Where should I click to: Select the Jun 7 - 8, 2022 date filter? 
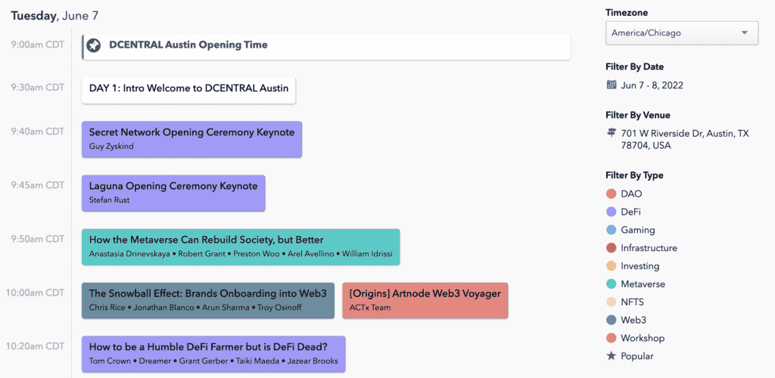(x=652, y=85)
